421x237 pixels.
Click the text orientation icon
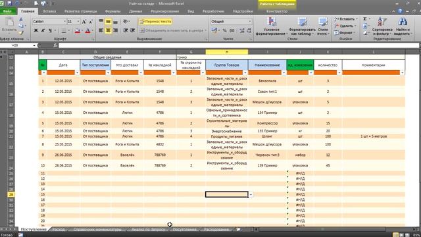[126, 22]
